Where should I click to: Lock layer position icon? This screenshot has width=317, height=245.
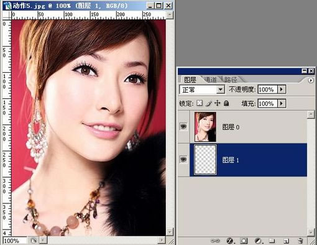[218, 103]
